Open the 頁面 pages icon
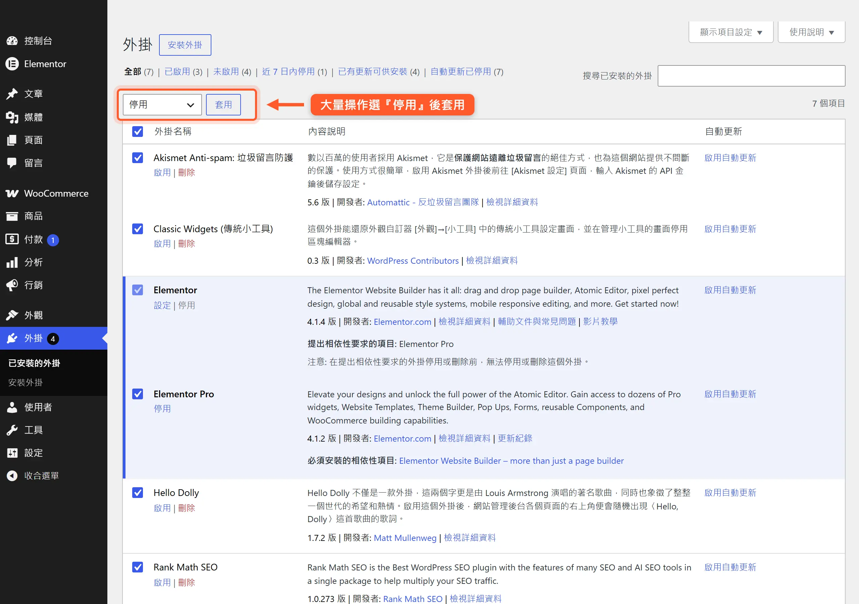Screen dimensions: 859x604 tap(12, 140)
